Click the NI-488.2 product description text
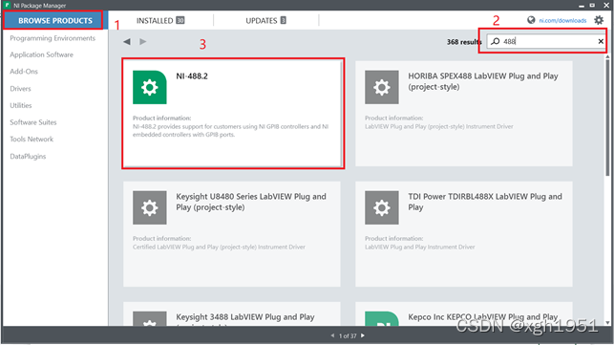This screenshot has width=614, height=345. 231,131
